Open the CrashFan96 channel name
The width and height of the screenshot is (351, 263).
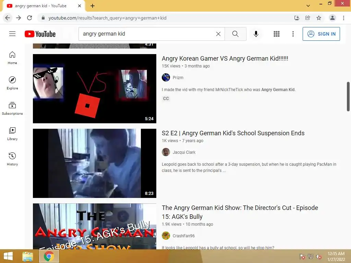(x=184, y=236)
